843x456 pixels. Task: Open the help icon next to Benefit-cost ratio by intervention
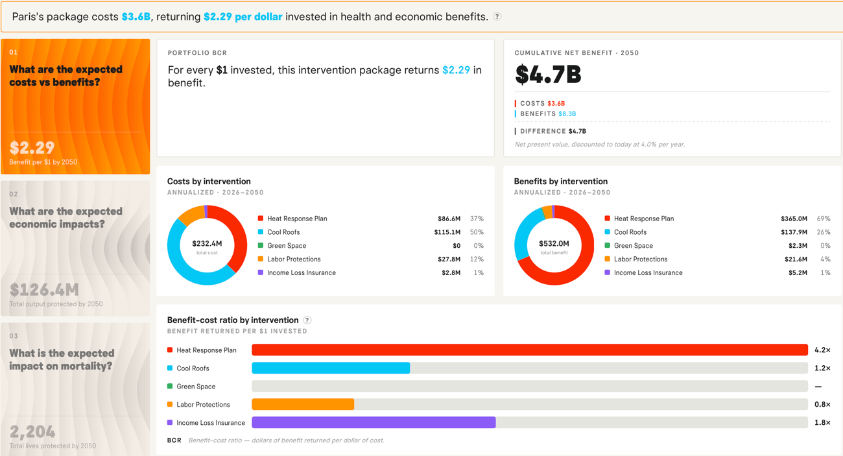307,320
